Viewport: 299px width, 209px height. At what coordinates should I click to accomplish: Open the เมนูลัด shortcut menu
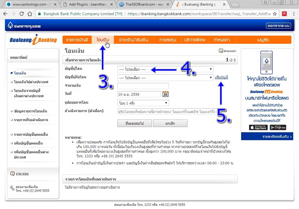tap(263, 40)
